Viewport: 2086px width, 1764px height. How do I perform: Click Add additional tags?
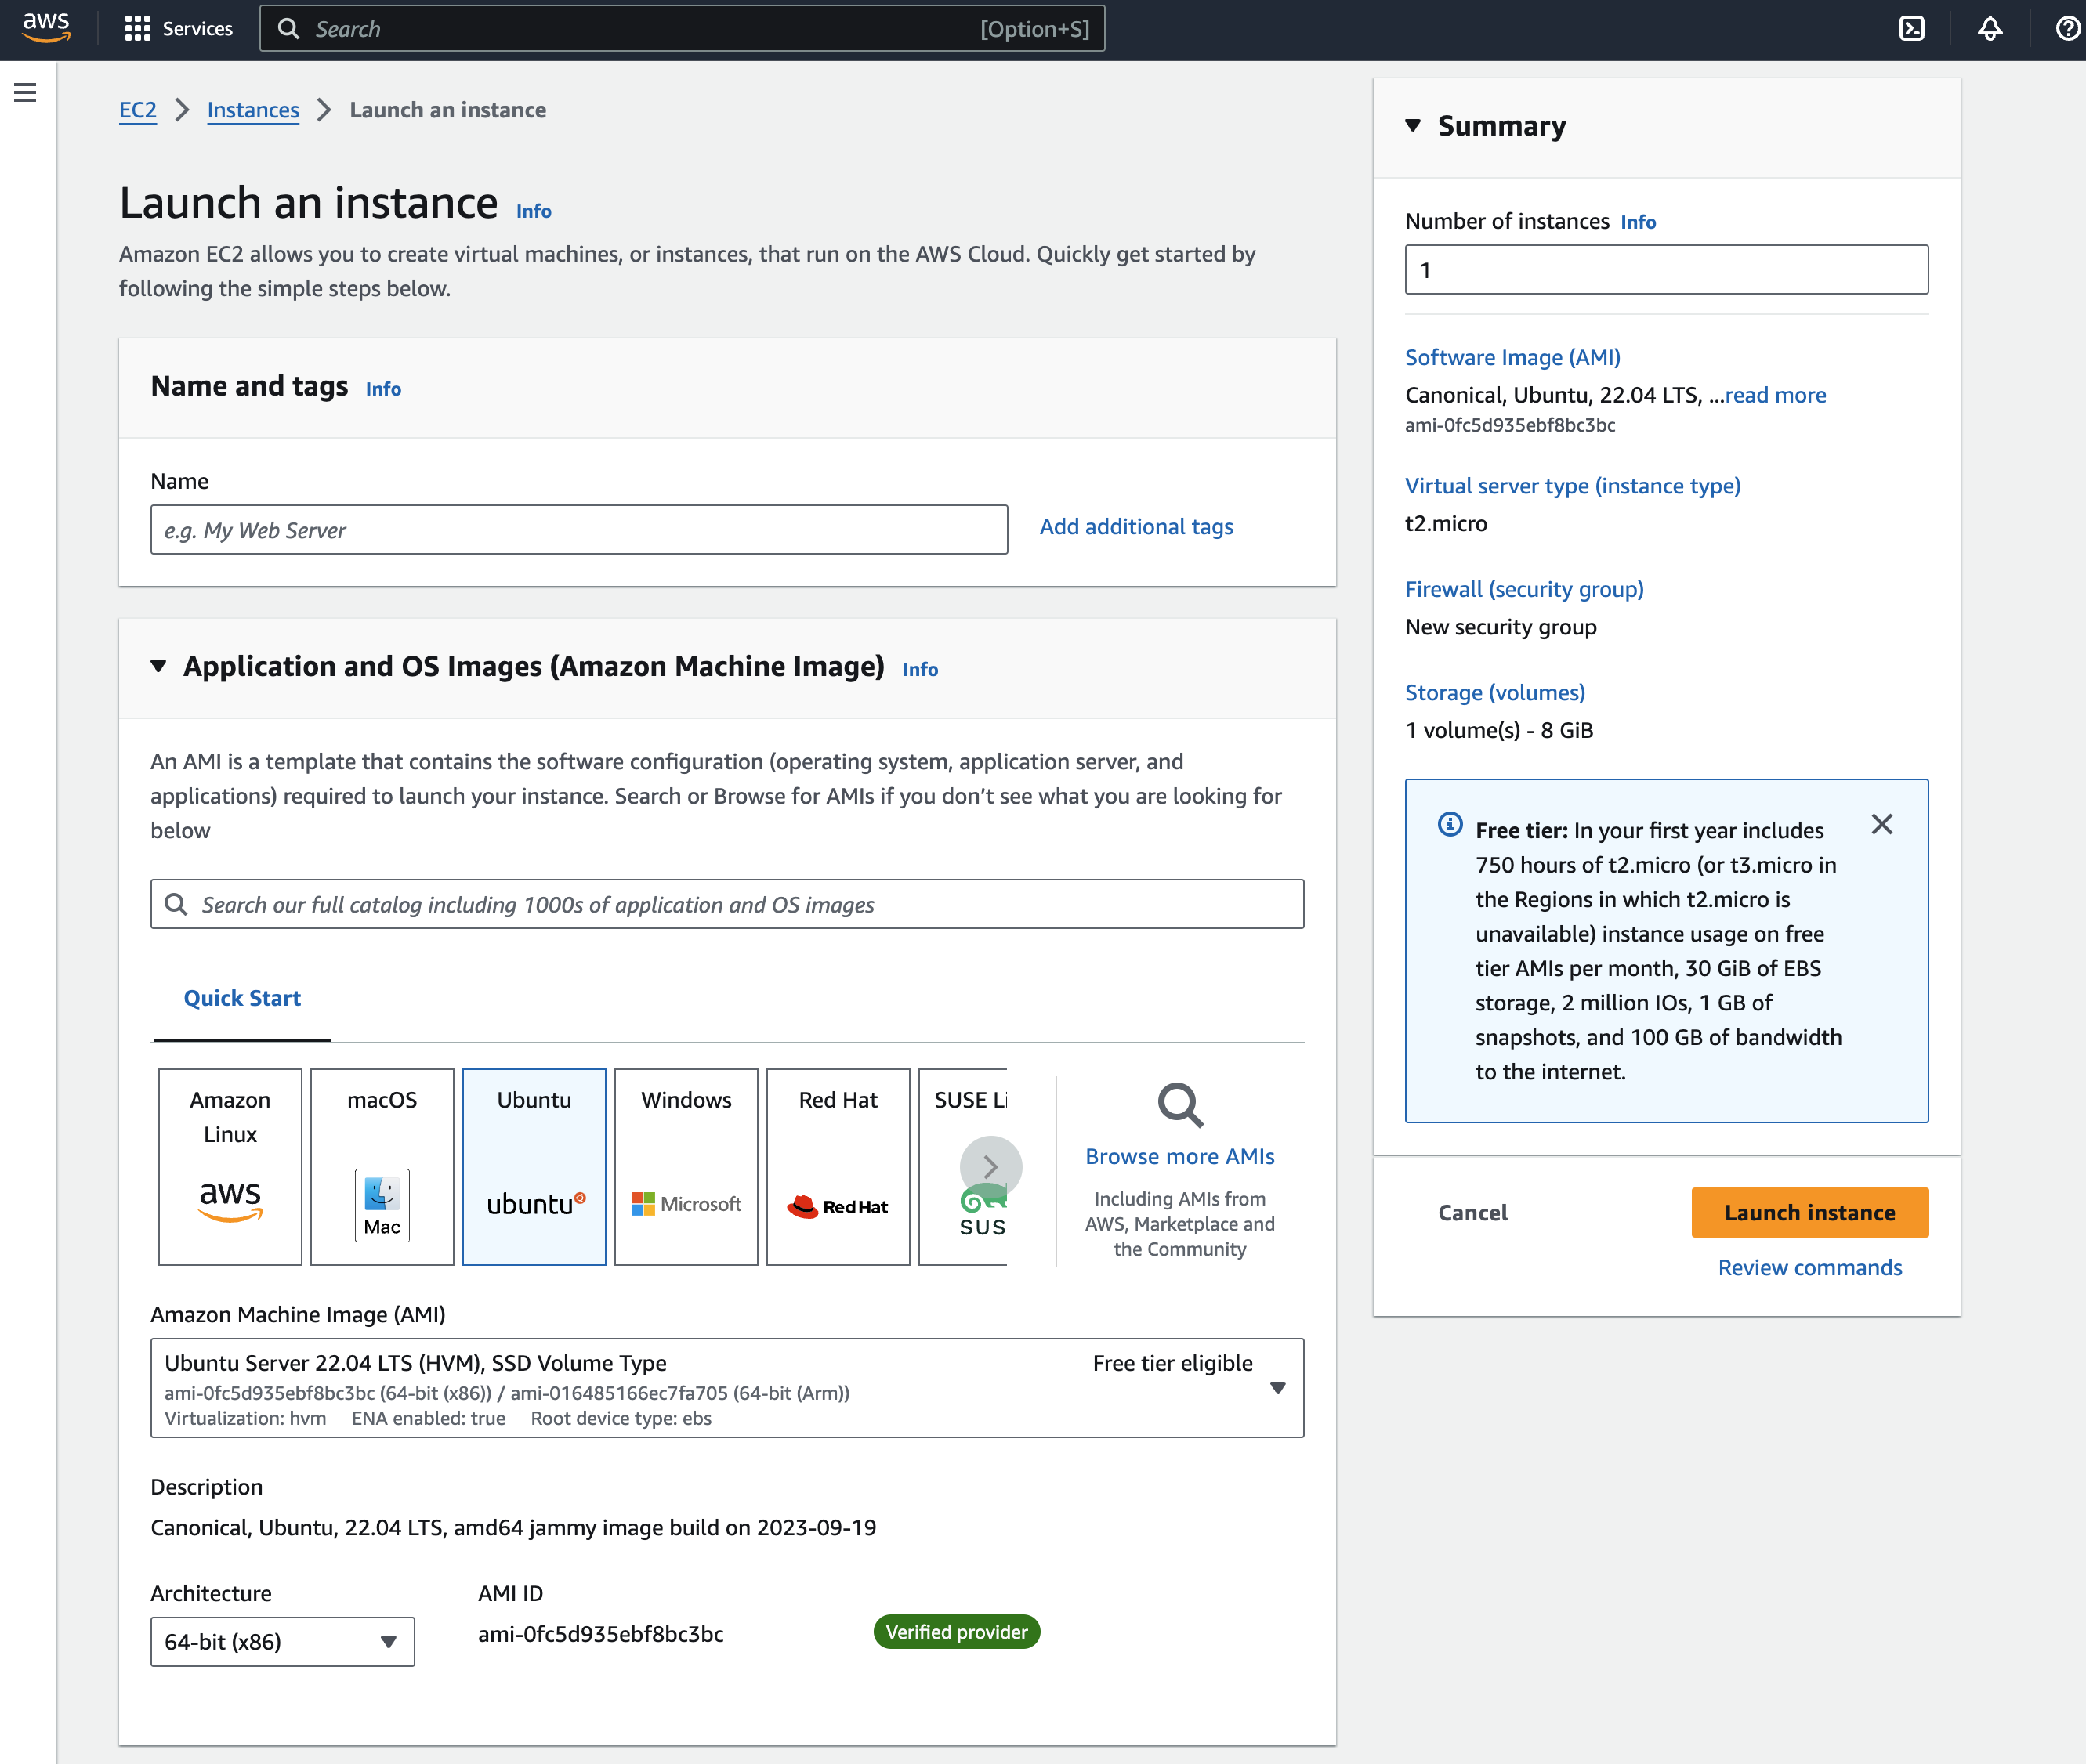tap(1136, 527)
